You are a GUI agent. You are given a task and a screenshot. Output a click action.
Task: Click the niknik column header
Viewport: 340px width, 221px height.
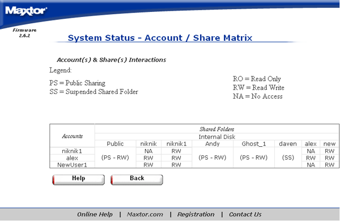tap(148, 144)
